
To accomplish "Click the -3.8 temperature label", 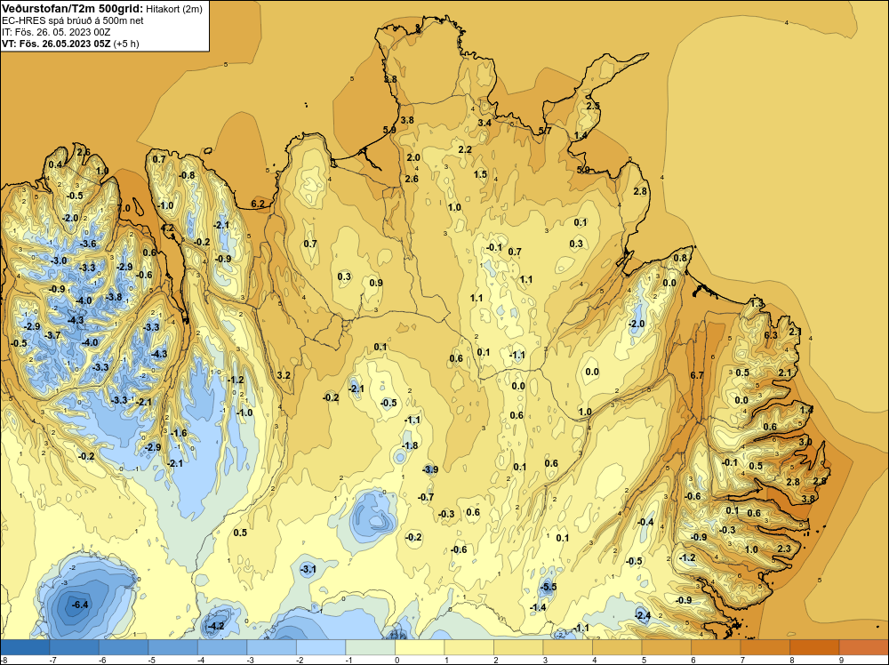I will (114, 297).
